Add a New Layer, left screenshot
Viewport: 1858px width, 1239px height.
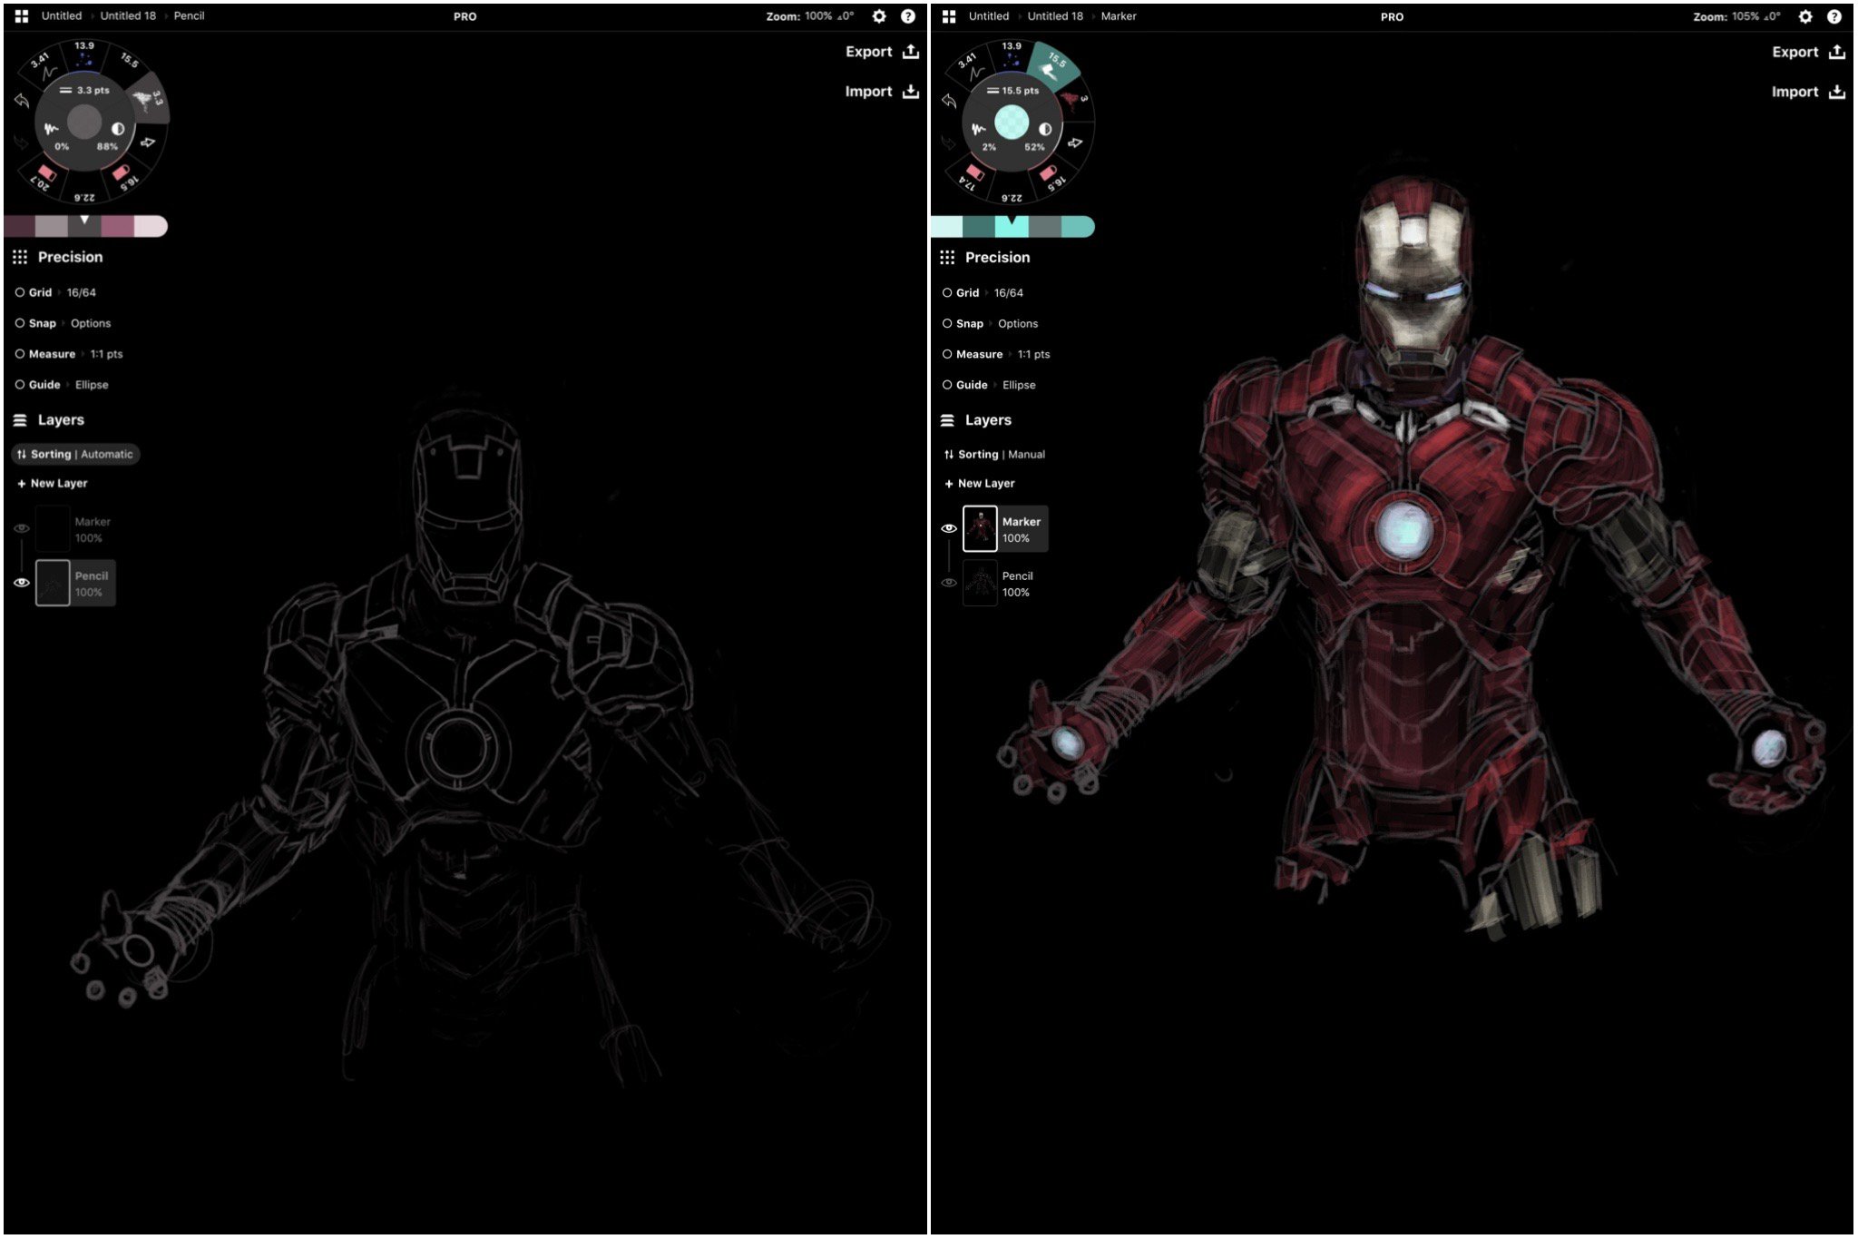53,483
